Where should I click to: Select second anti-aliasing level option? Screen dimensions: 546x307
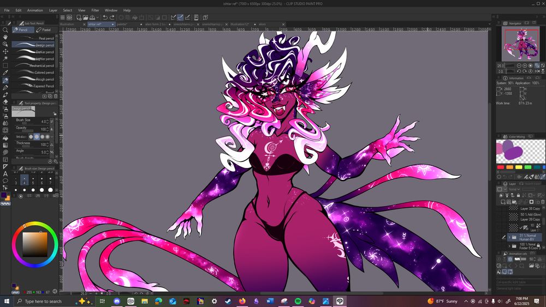[x=37, y=137]
